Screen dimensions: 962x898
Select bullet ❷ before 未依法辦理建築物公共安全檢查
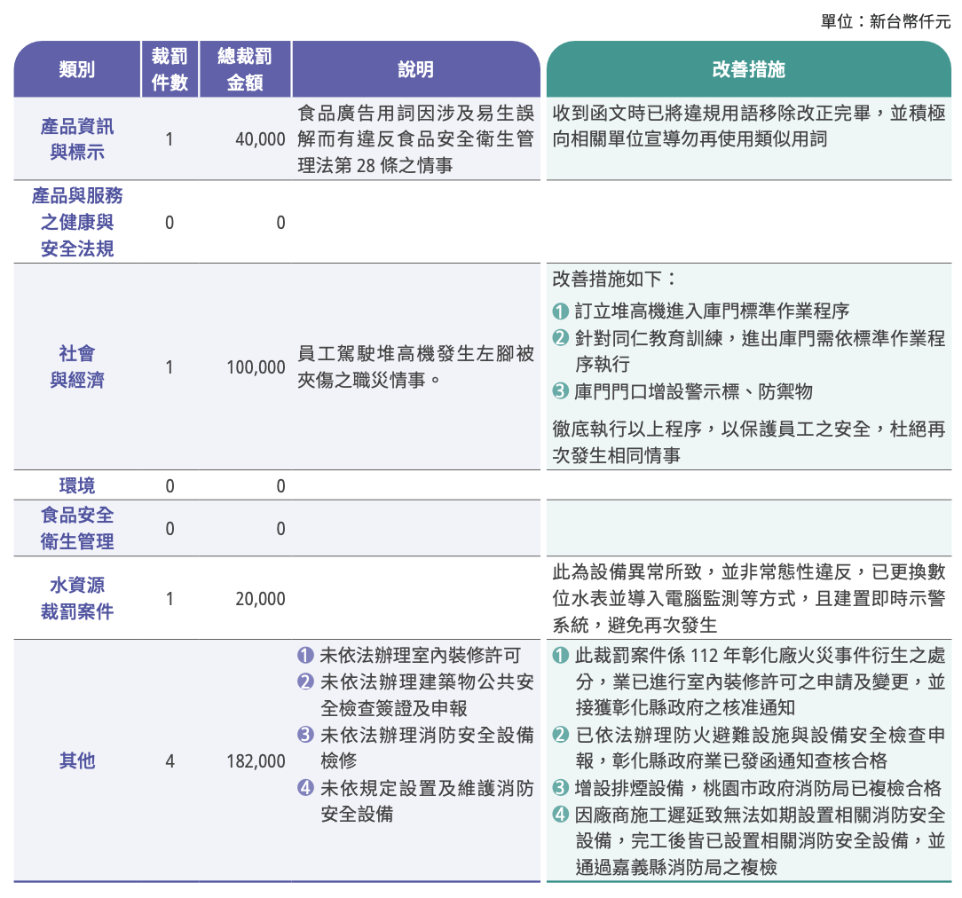[x=305, y=682]
